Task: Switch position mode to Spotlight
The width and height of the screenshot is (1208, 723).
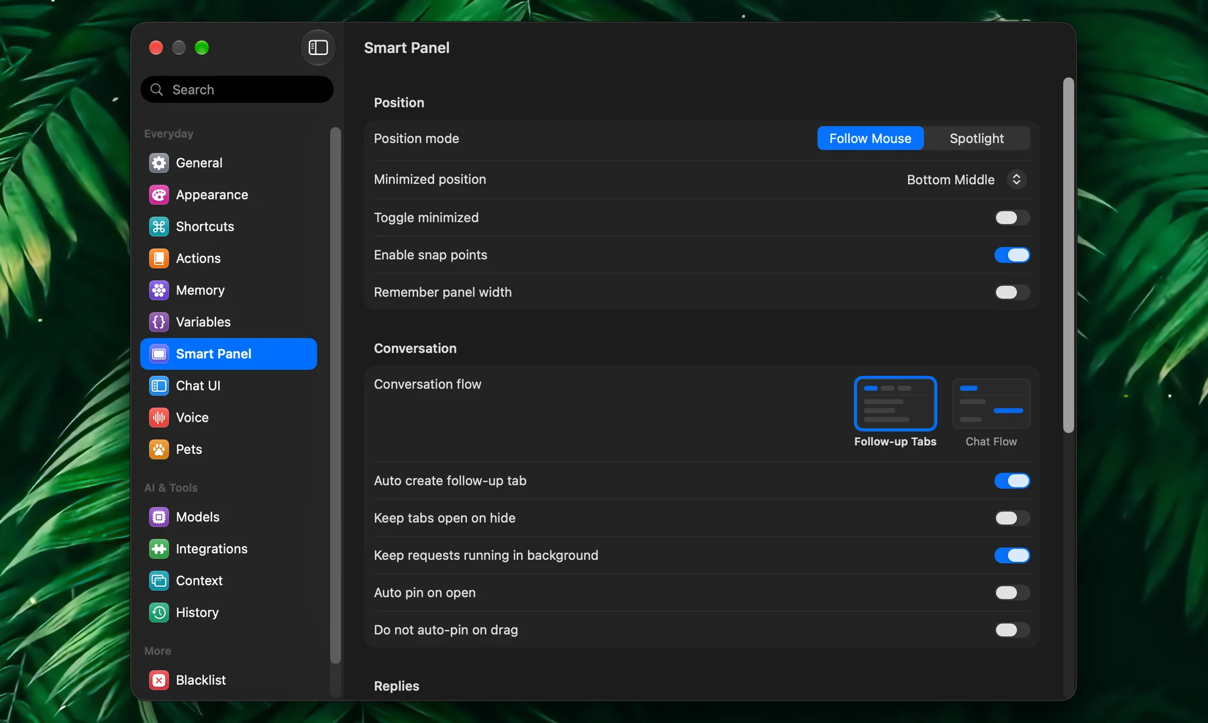Action: [976, 138]
